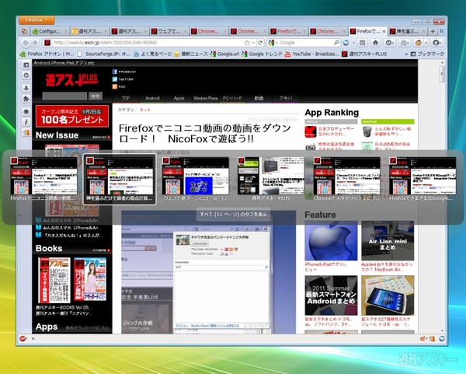Image resolution: width=466 pixels, height=374 pixels.
Task: Open the Home page icon in toolbar
Action: (375, 43)
